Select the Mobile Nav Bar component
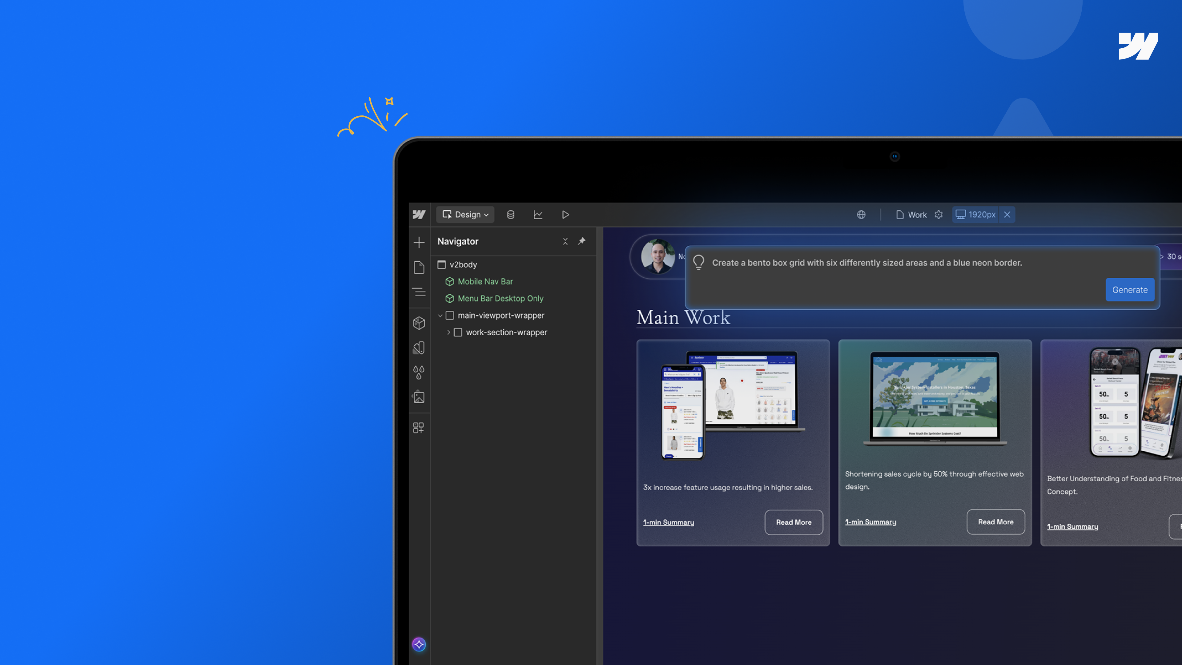This screenshot has height=665, width=1182. 485,282
